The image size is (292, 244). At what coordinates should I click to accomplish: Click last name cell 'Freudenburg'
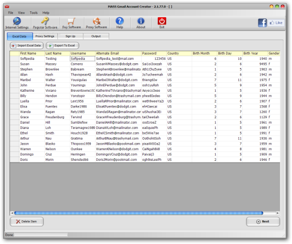point(57,117)
